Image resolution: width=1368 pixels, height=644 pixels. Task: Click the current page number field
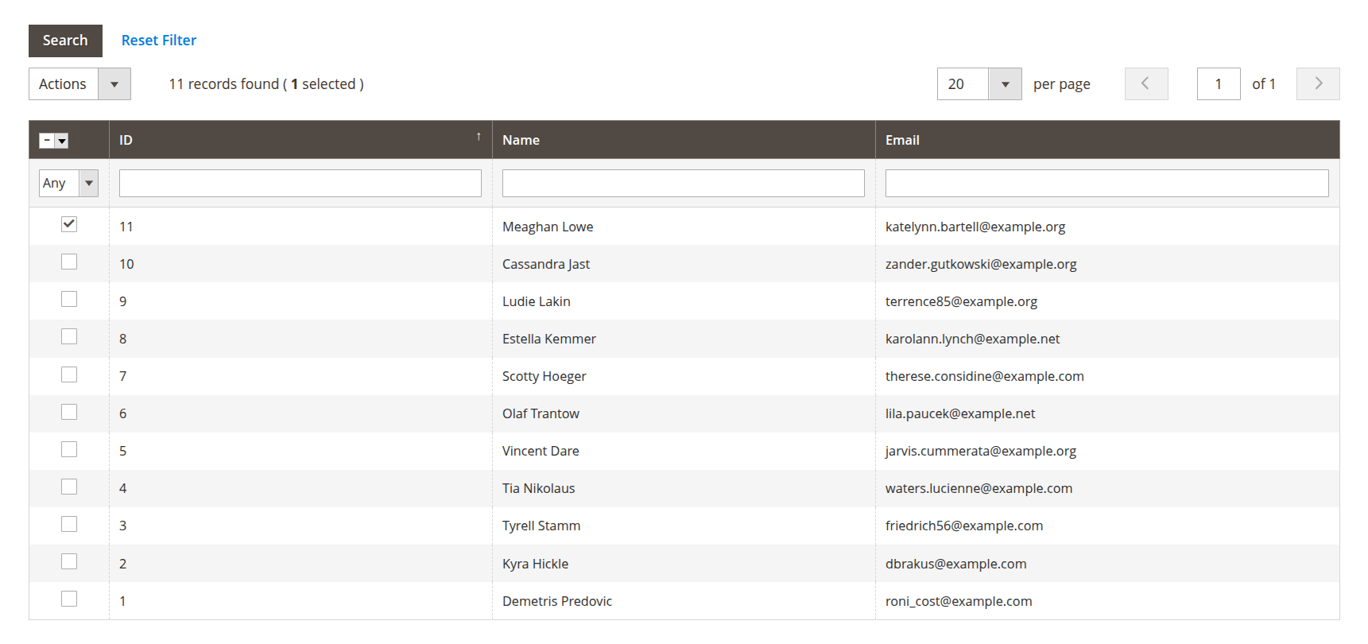(x=1218, y=84)
